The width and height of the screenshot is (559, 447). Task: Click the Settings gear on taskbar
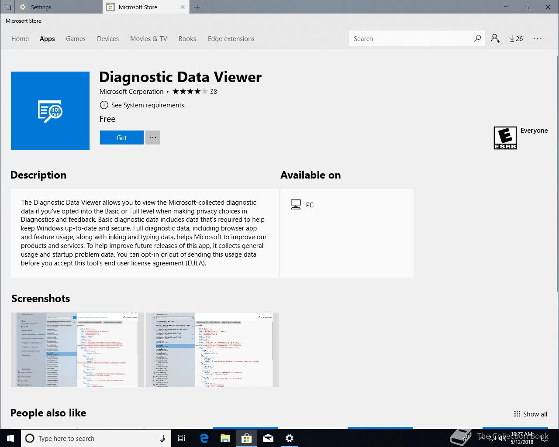(x=289, y=438)
